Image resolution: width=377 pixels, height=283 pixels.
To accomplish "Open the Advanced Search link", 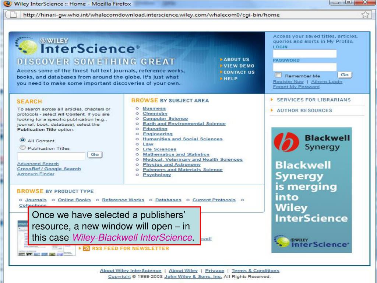I will [38, 164].
